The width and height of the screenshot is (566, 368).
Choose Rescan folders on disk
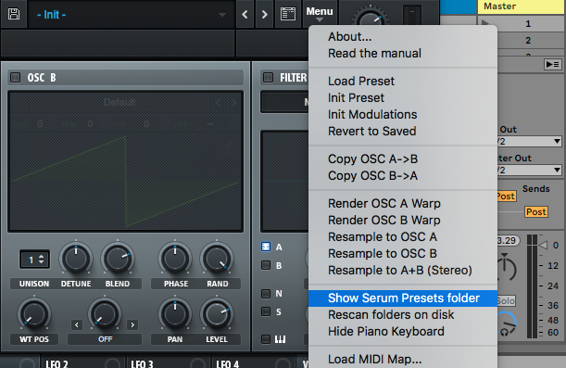point(403,314)
